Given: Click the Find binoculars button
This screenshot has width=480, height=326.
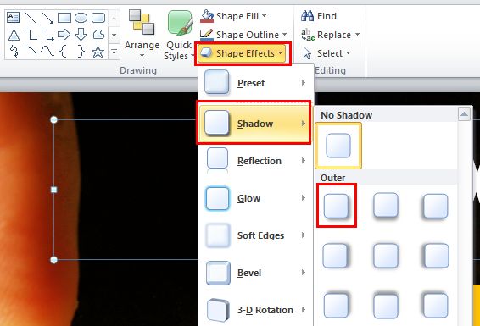Looking at the screenshot, I should [x=319, y=16].
